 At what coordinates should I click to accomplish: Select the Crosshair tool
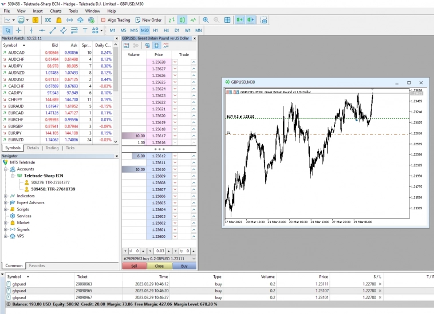pyautogui.click(x=18, y=30)
